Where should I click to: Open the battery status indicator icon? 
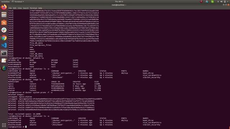pos(225,1)
